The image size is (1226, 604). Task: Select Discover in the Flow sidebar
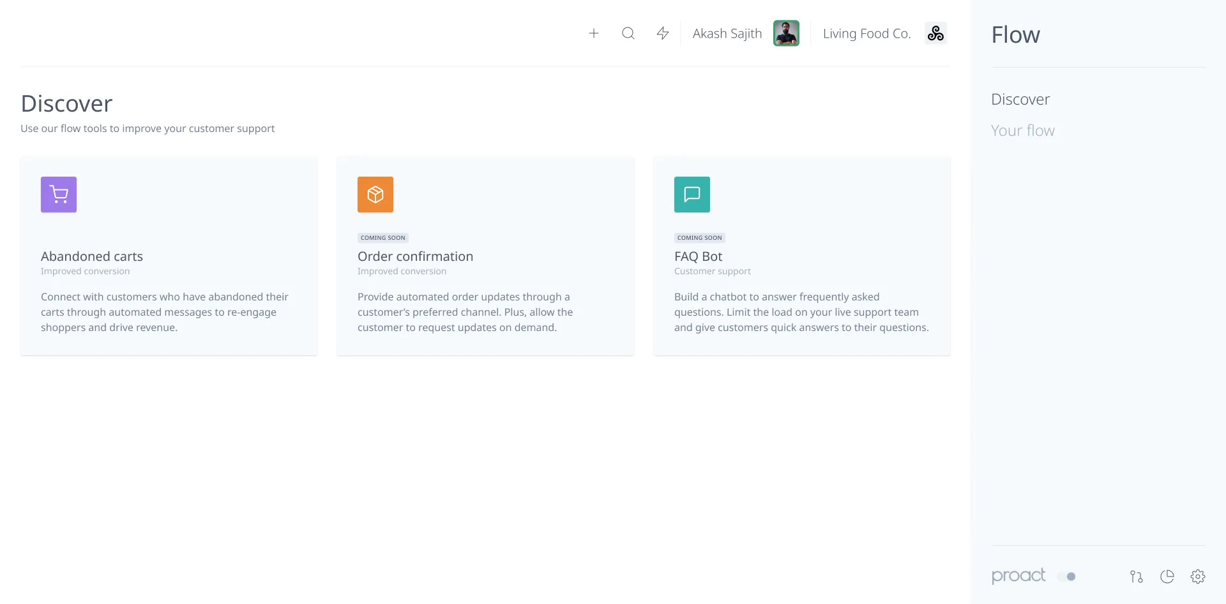(1020, 99)
